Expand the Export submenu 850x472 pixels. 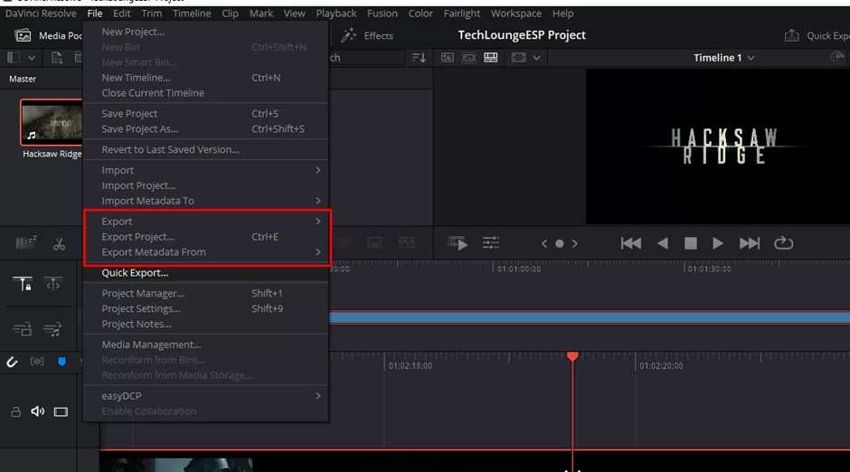click(x=206, y=222)
